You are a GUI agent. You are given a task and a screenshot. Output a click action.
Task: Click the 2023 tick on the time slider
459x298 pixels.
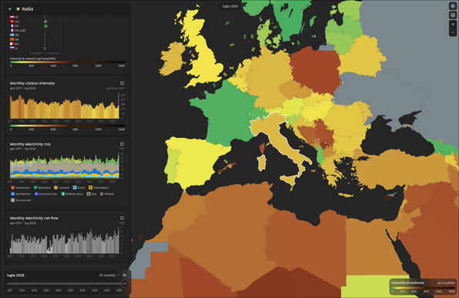(x=82, y=290)
